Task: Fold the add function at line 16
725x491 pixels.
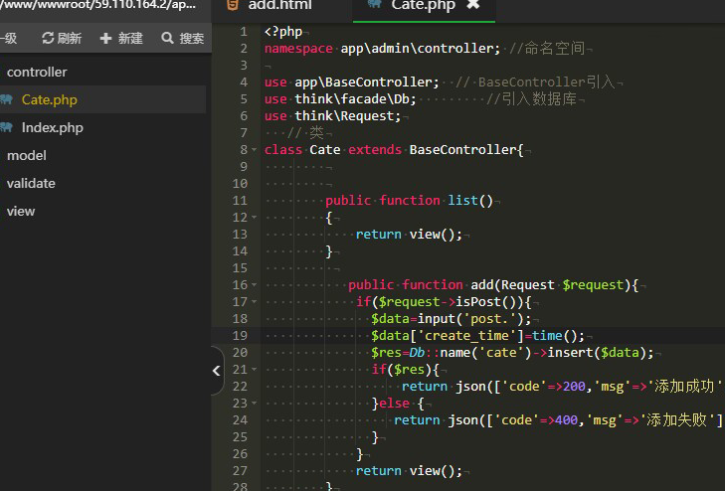Action: 254,285
